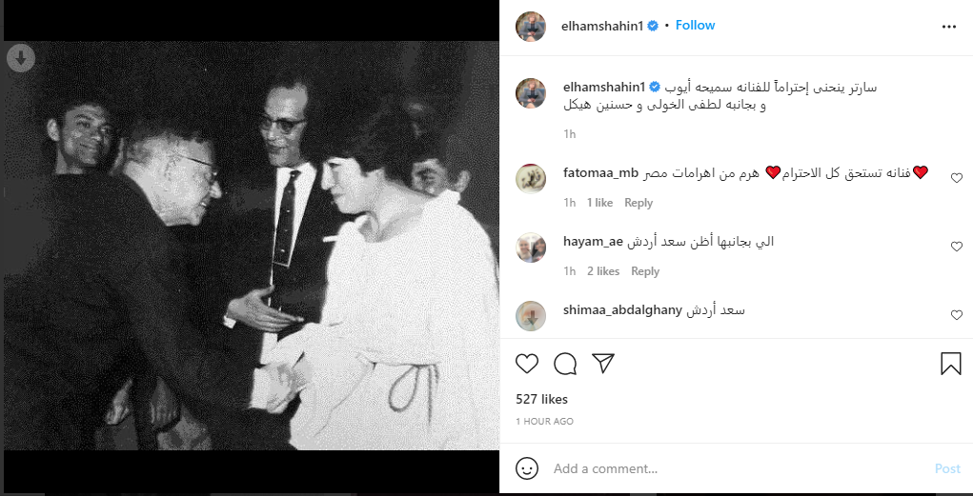View 2 likes on hayam_ae comment
The width and height of the screenshot is (973, 496).
tap(603, 271)
